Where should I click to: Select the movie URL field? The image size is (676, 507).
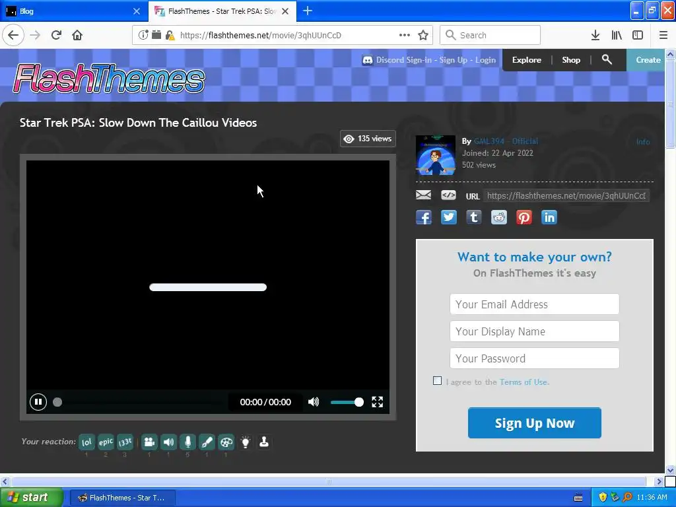click(566, 195)
